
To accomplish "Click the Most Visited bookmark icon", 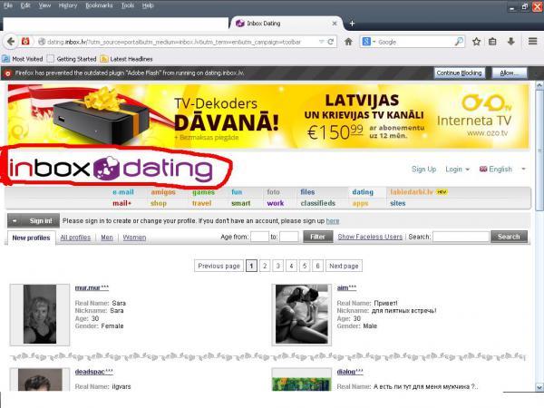I will click(x=5, y=59).
